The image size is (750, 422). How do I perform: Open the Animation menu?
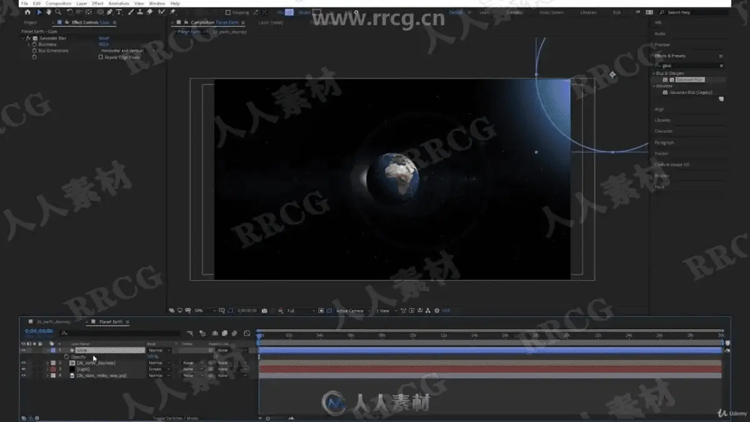[x=119, y=3]
